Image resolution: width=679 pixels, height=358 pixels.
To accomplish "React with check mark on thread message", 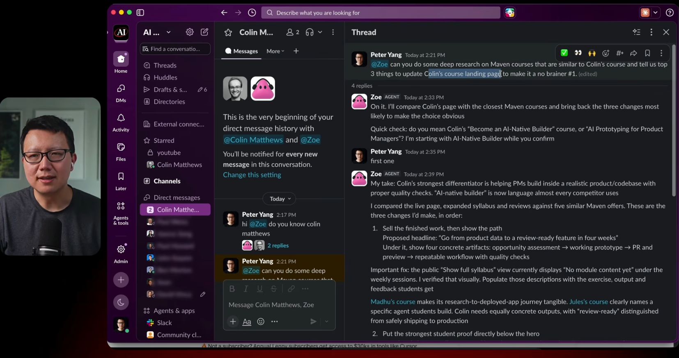I will (x=564, y=53).
